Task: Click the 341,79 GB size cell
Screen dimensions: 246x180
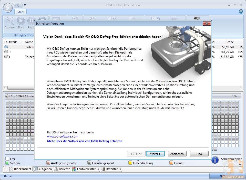Action: (x=227, y=52)
